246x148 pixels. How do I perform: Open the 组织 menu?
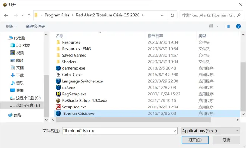12,26
